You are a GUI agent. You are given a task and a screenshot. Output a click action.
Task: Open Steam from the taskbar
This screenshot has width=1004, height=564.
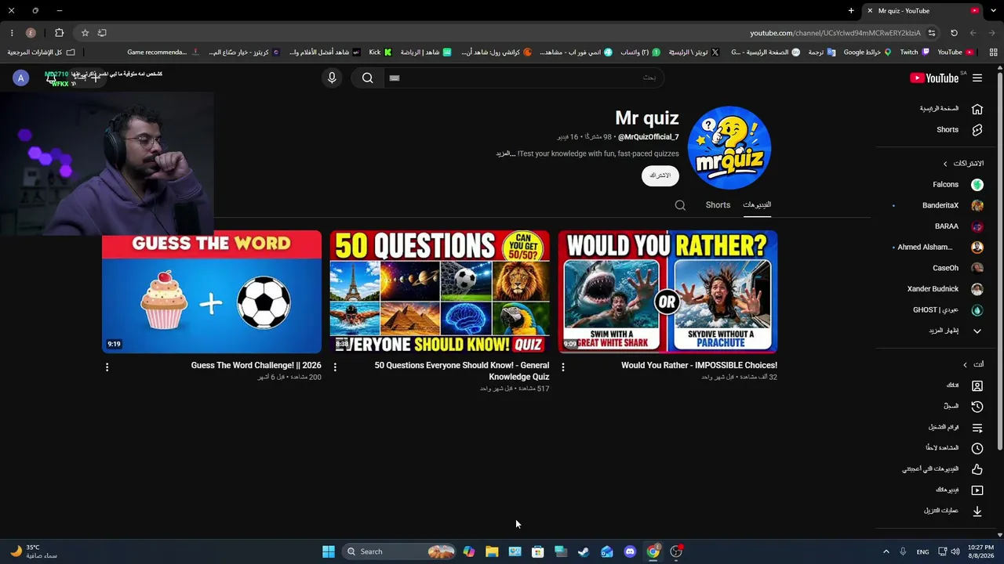point(584,551)
